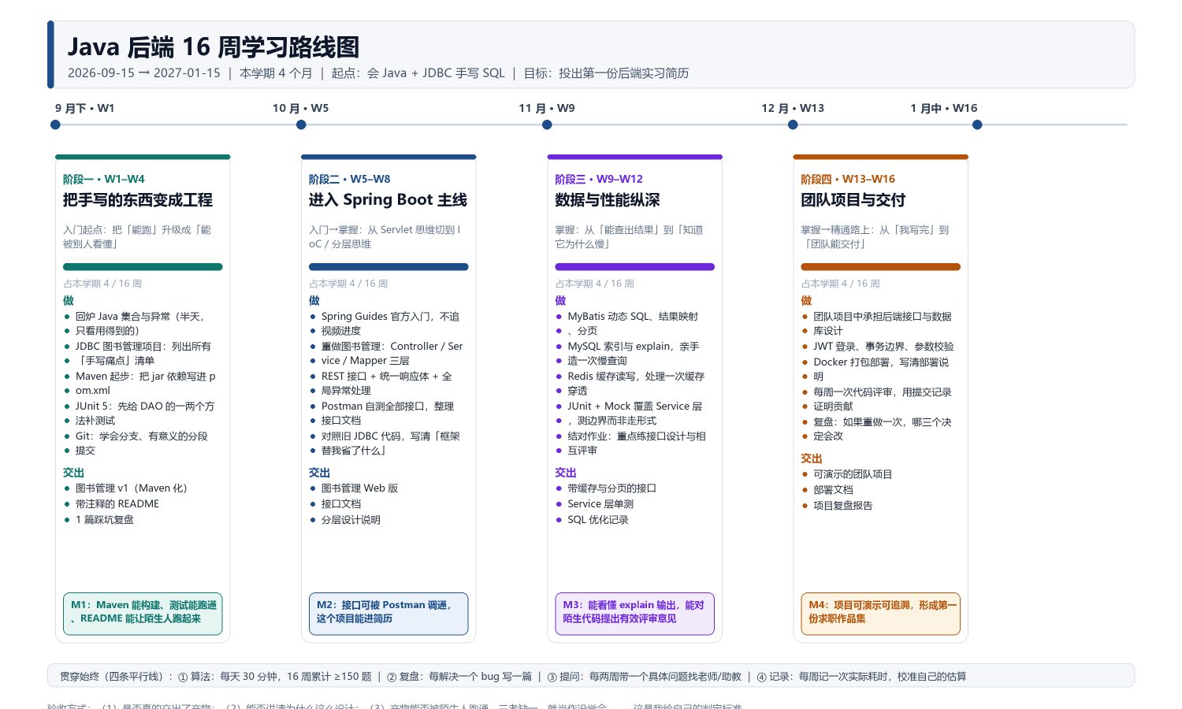The height and width of the screenshot is (709, 1182).
Task: Click the bullet Spring Guides 官方入门
Action: [390, 317]
